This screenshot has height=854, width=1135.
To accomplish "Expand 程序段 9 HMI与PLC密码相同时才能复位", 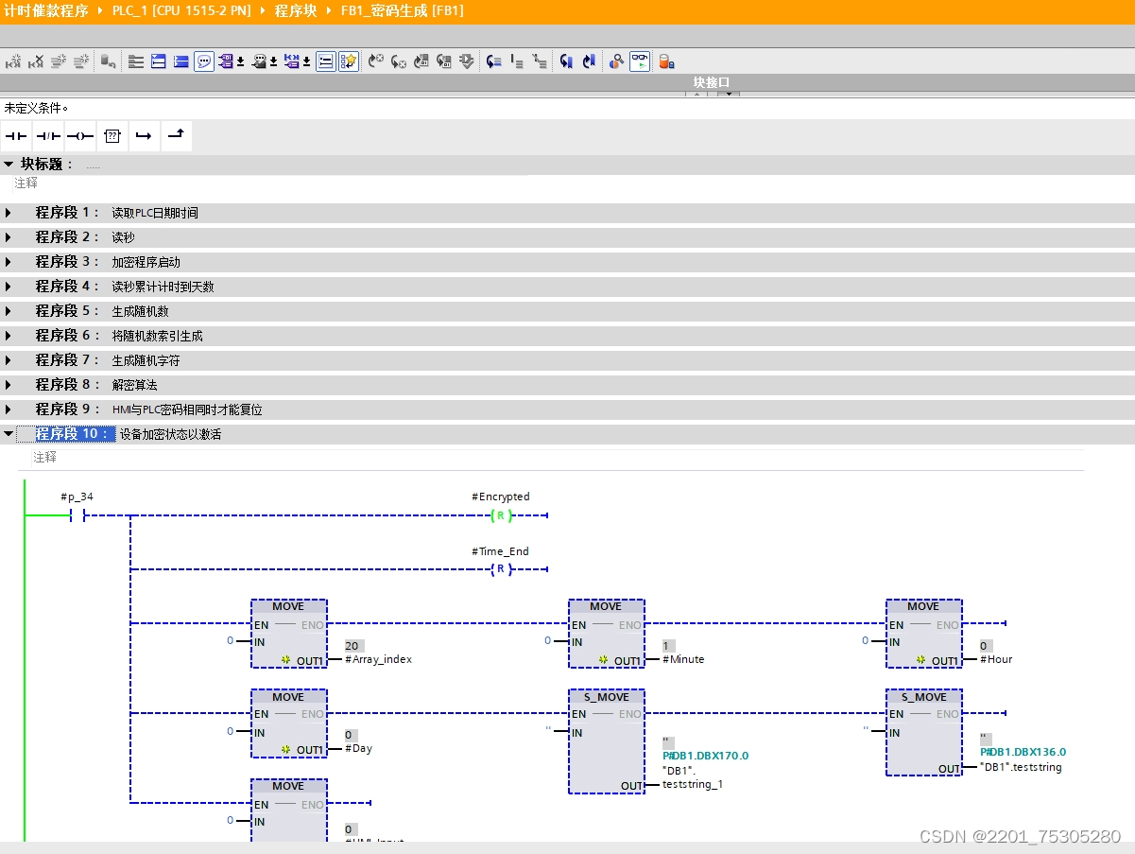I will click(x=9, y=410).
